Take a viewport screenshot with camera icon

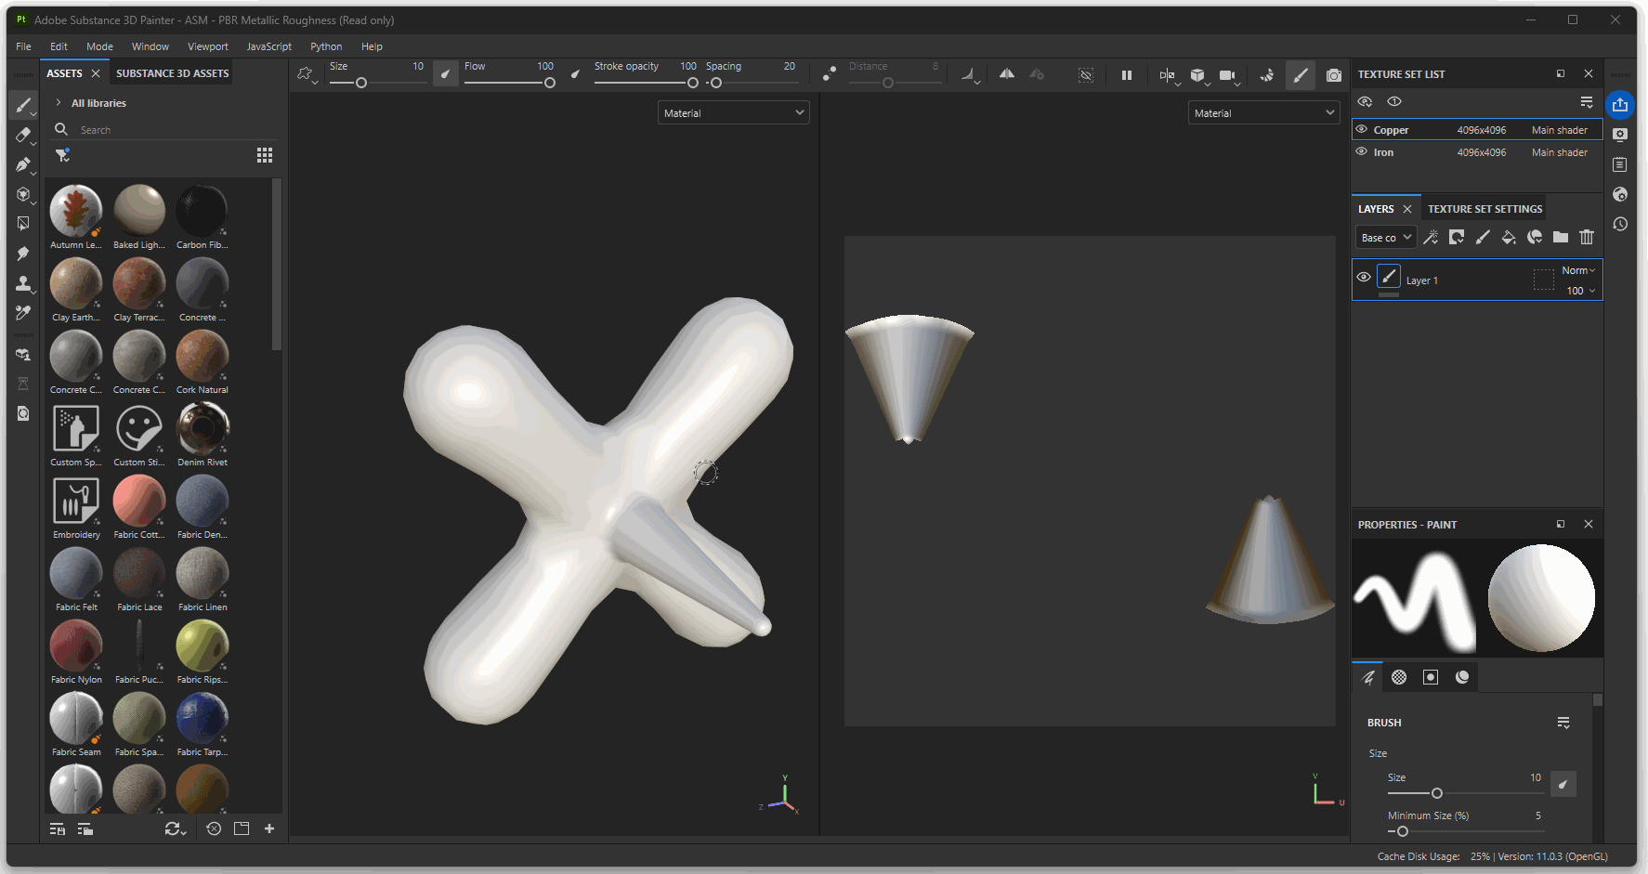tap(1334, 75)
